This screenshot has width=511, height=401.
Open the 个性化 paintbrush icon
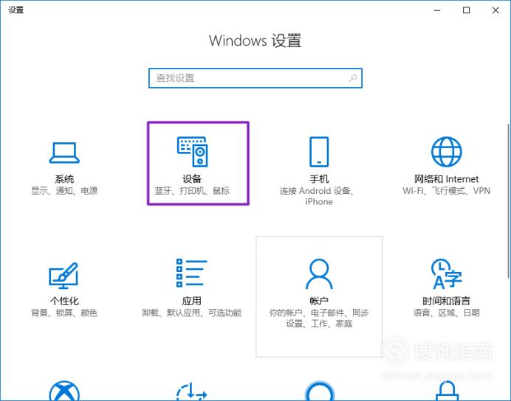64,276
